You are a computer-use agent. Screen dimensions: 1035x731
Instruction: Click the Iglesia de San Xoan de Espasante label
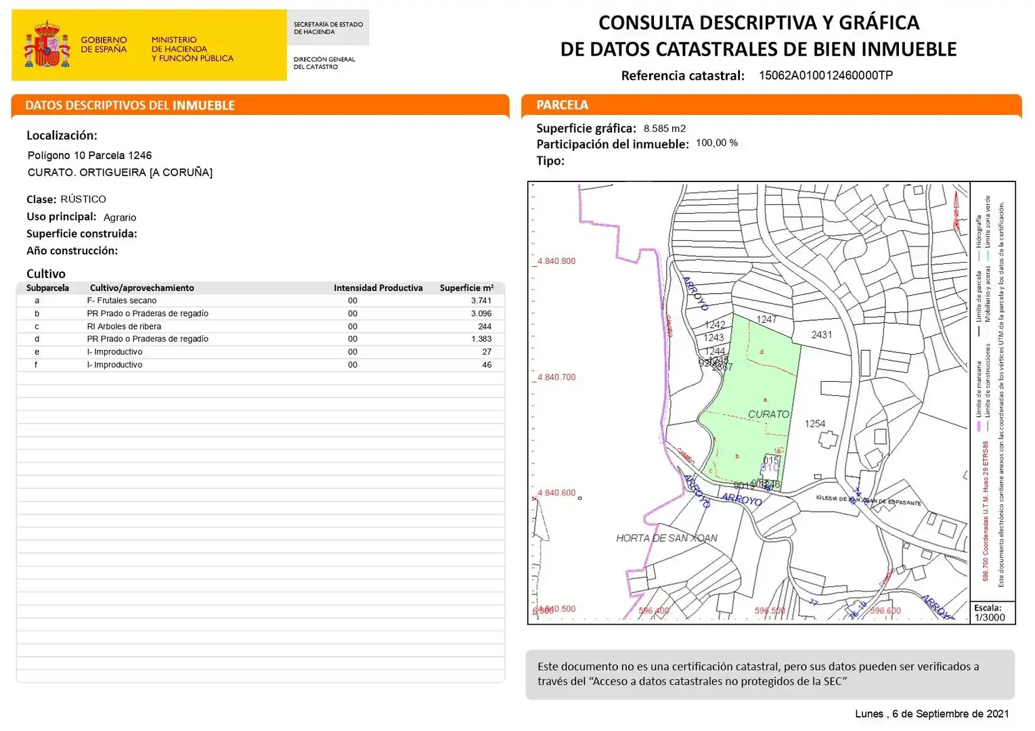tap(868, 500)
